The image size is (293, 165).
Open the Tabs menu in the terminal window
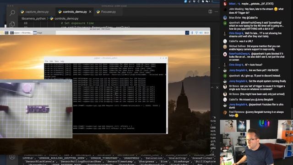pos(57,61)
